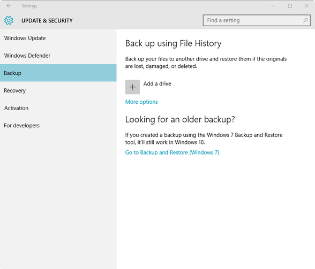Screen dimensions: 315x269
Task: Click the Looking for an older backup? heading
Action: coord(180,120)
